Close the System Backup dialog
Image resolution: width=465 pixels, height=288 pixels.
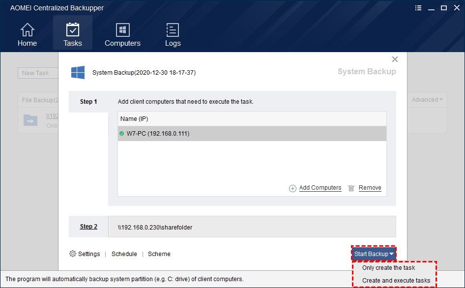(x=395, y=59)
